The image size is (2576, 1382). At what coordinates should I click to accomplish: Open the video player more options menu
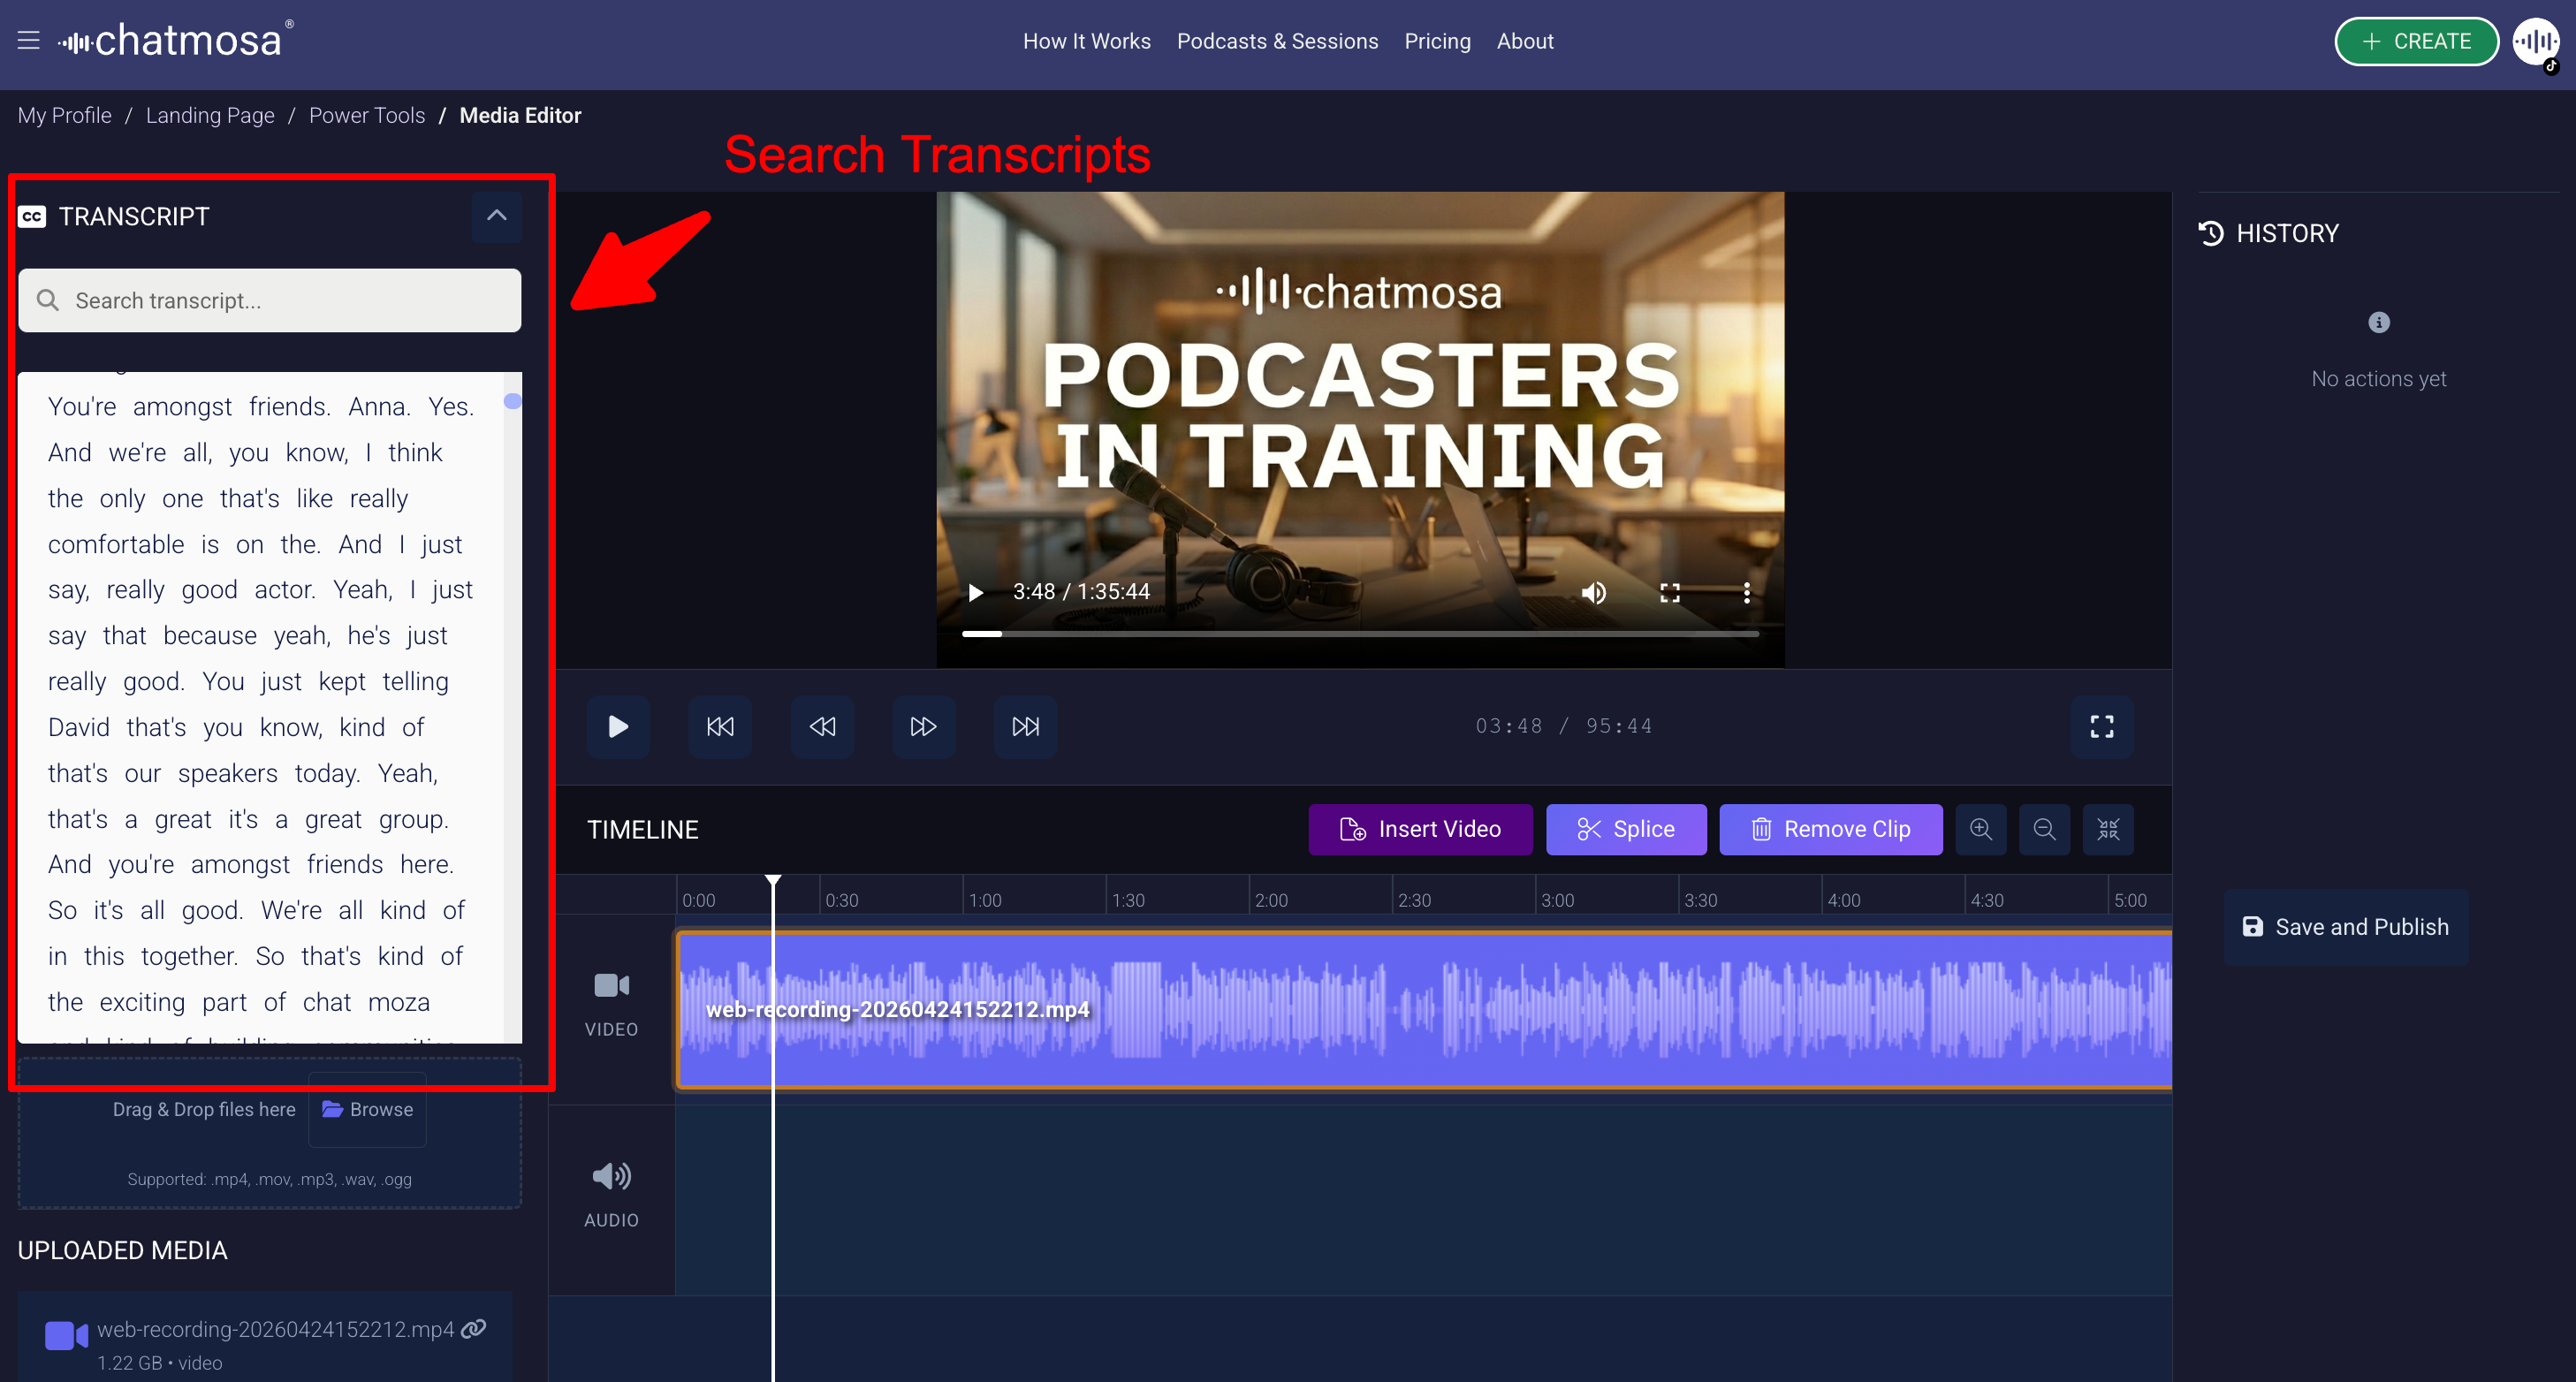(x=1747, y=592)
